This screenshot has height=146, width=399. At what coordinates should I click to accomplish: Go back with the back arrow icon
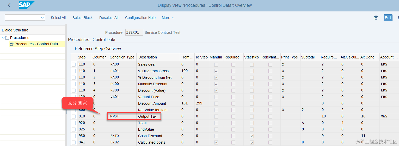click(x=9, y=5)
